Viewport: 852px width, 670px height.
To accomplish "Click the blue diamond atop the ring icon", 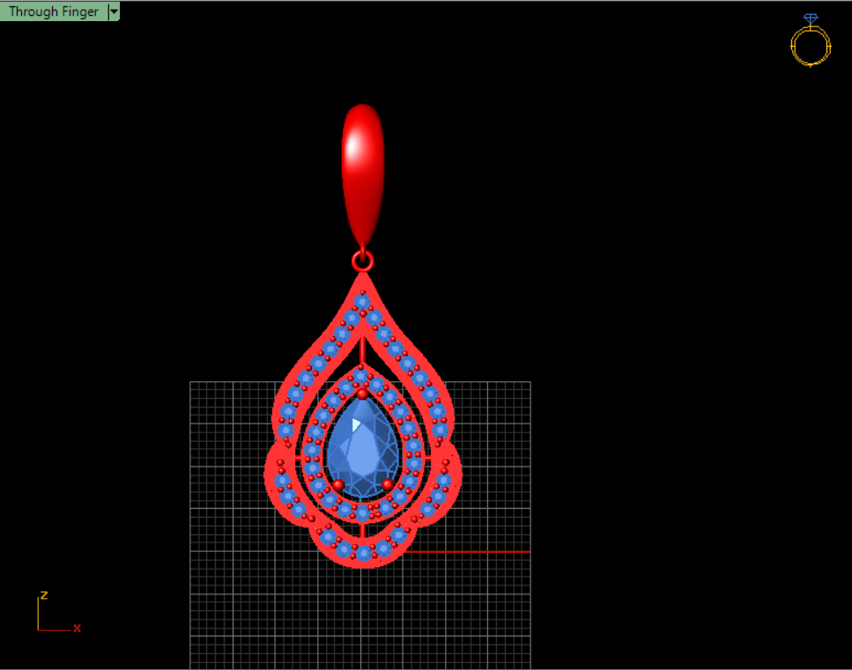I will pyautogui.click(x=811, y=18).
